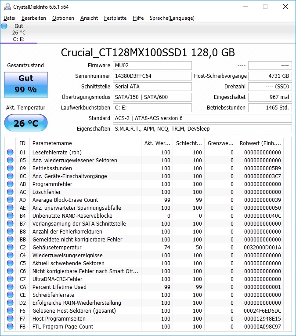Click status orb for Anzahl der Fehlerkorrekturen
Screen dimensions: 296x336
(x=10, y=231)
